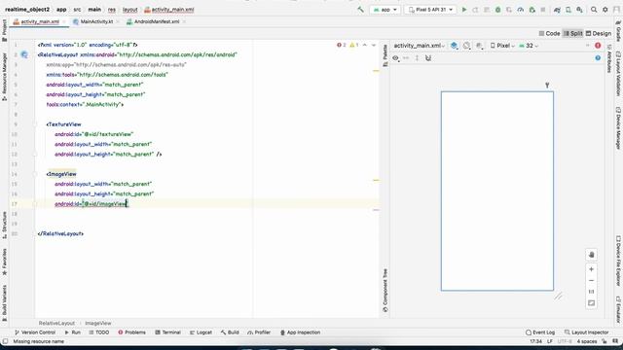Image resolution: width=623 pixels, height=350 pixels.
Task: Open the Event Log
Action: [540, 332]
